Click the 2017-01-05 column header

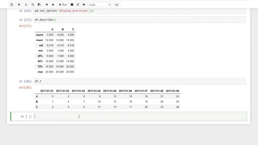pyautogui.click(x=110, y=91)
